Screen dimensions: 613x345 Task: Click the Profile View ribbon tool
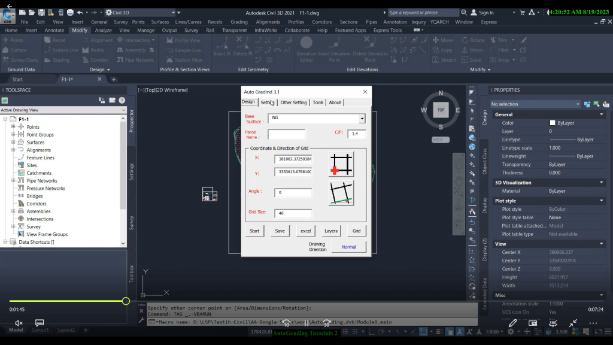coord(183,40)
